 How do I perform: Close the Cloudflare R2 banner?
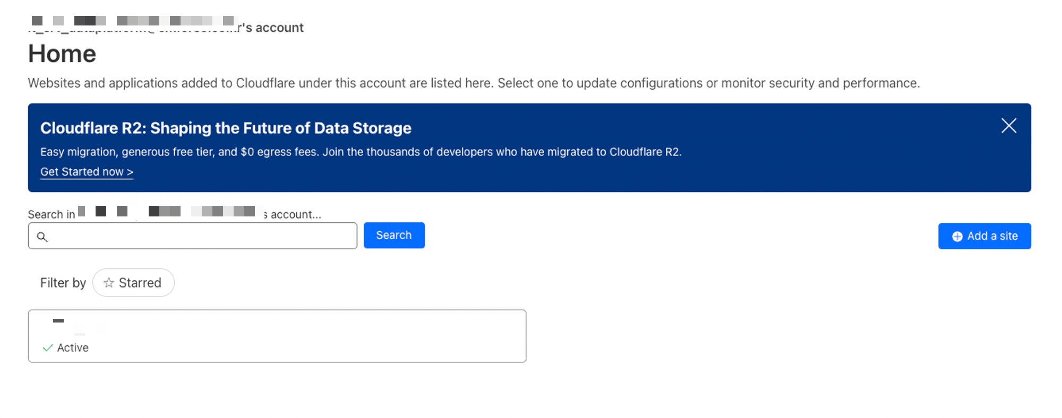coord(1008,126)
